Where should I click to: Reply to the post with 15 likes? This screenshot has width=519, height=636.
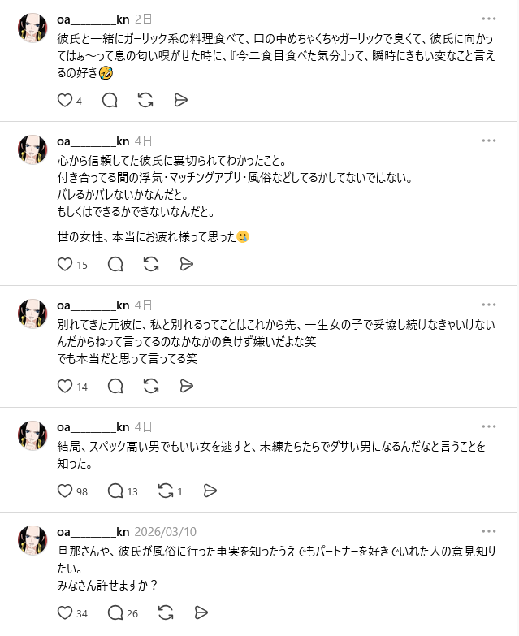point(115,264)
